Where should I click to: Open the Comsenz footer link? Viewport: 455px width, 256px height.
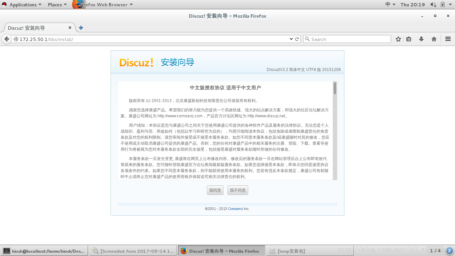(235, 209)
